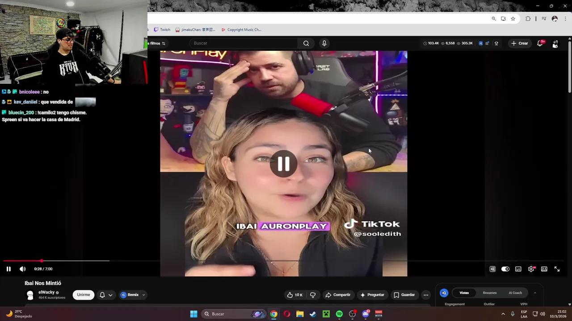The height and width of the screenshot is (321, 572).
Task: Open the YouTube account avatar menu
Action: 555,43
